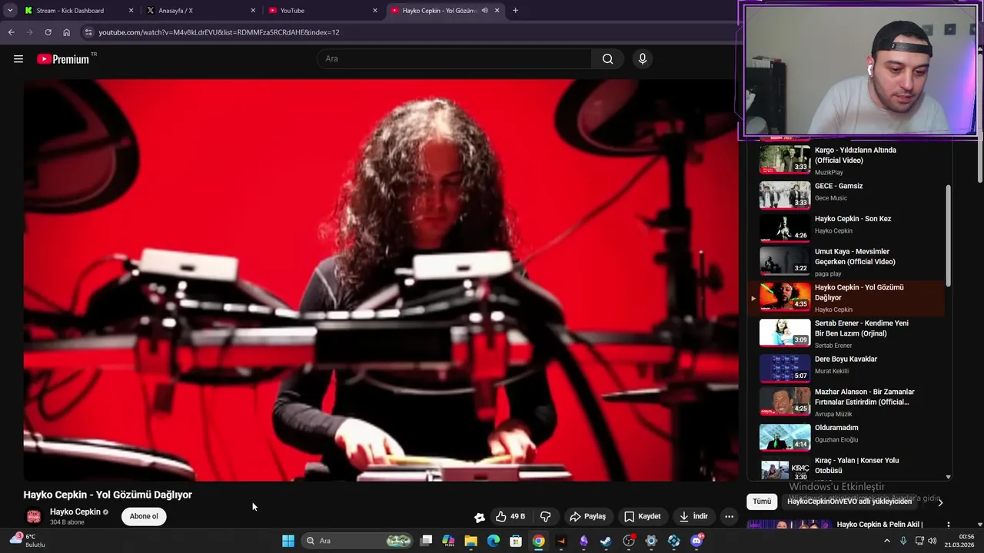View site information icon in address bar
This screenshot has width=984, height=553.
pos(88,32)
